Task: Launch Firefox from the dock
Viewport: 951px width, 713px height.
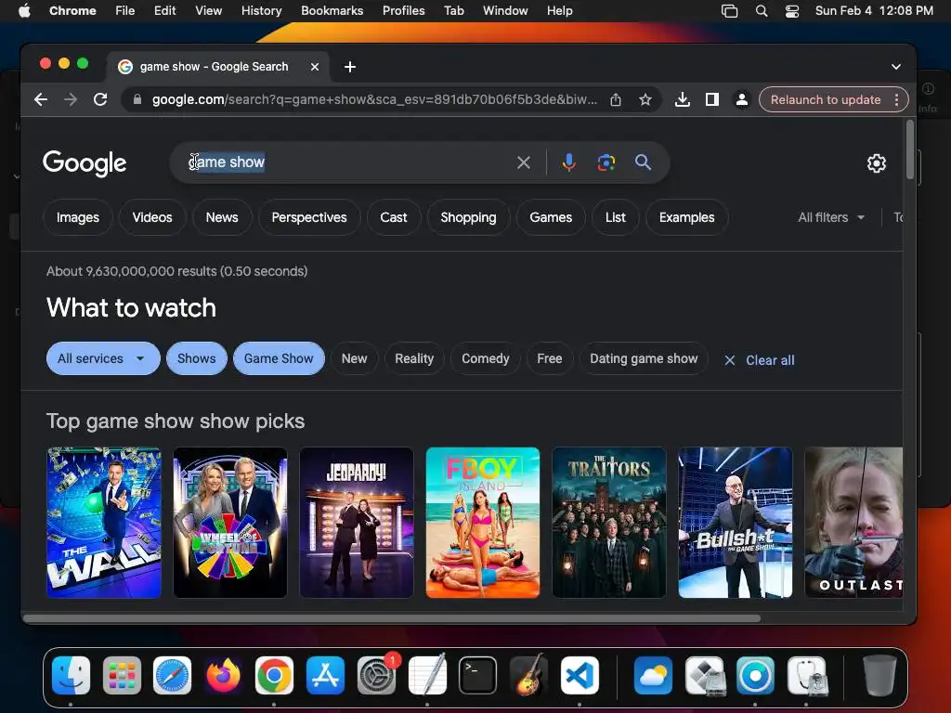Action: pos(223,676)
